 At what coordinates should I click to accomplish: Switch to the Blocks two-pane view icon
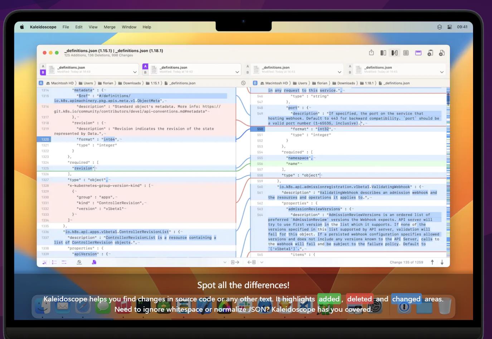coord(383,53)
